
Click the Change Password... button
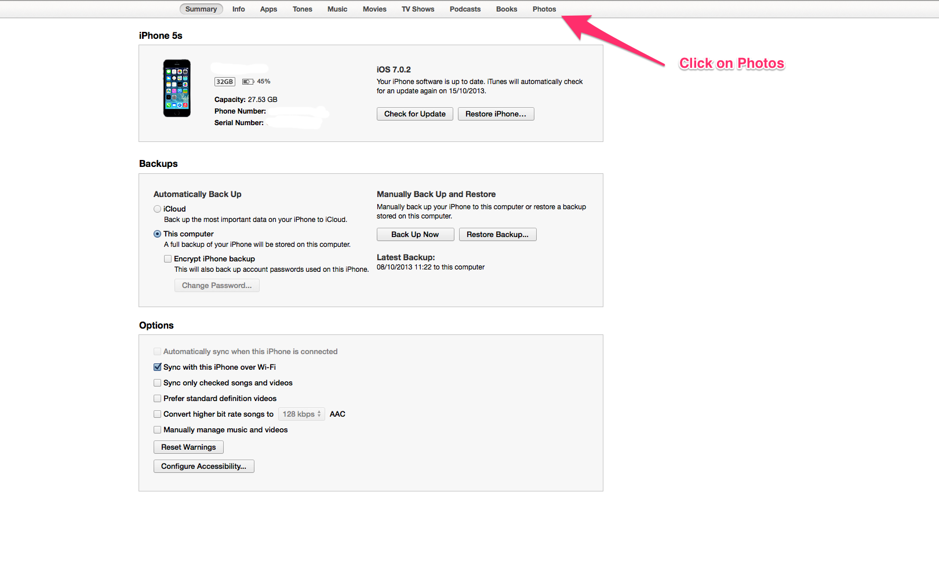[217, 286]
